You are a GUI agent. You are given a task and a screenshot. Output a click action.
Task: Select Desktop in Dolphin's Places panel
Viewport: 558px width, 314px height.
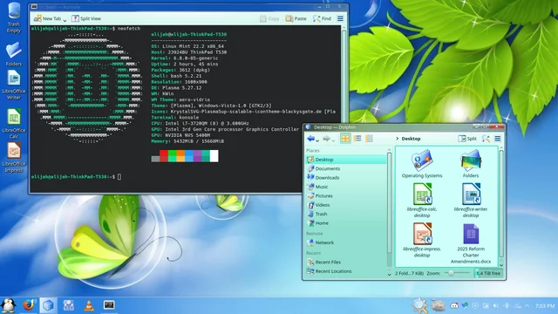(x=346, y=160)
